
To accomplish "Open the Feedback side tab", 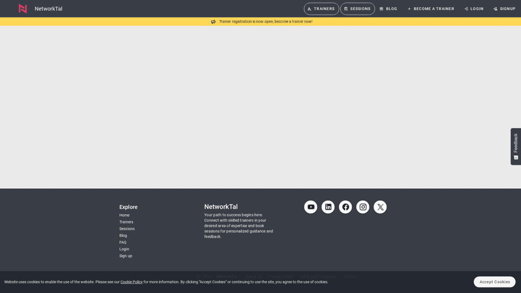I will 516,146.
